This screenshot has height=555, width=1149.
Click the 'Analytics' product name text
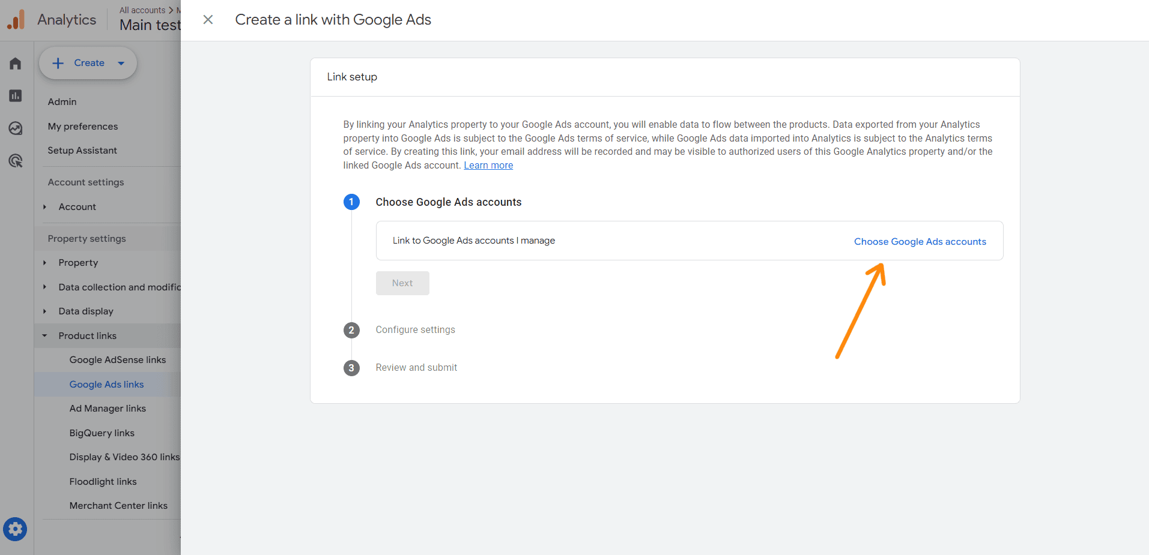point(67,20)
